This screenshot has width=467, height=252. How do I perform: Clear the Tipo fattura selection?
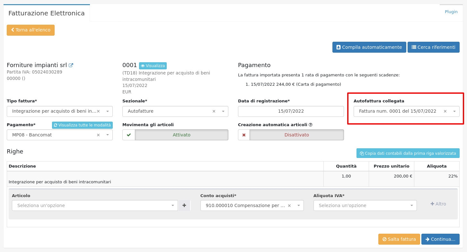tap(98, 111)
